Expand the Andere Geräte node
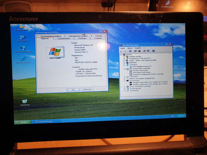 [x=124, y=57]
